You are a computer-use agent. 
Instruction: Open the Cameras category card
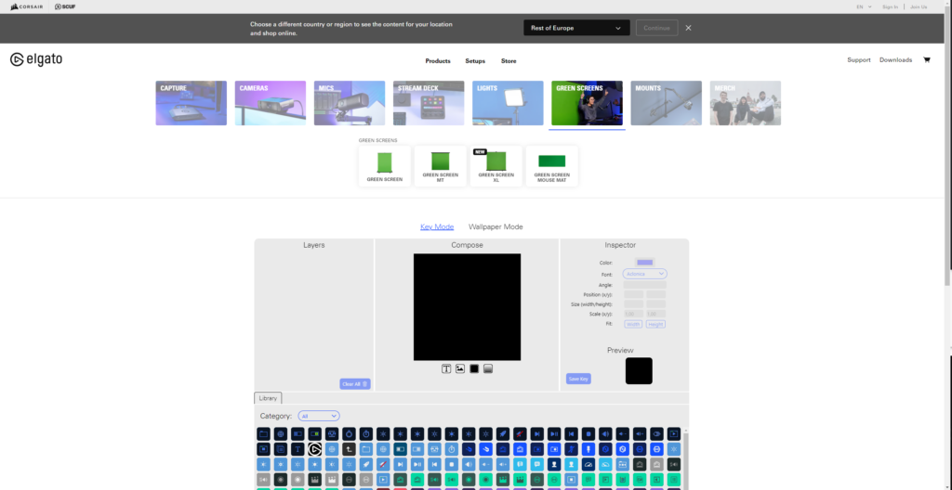[x=271, y=103]
